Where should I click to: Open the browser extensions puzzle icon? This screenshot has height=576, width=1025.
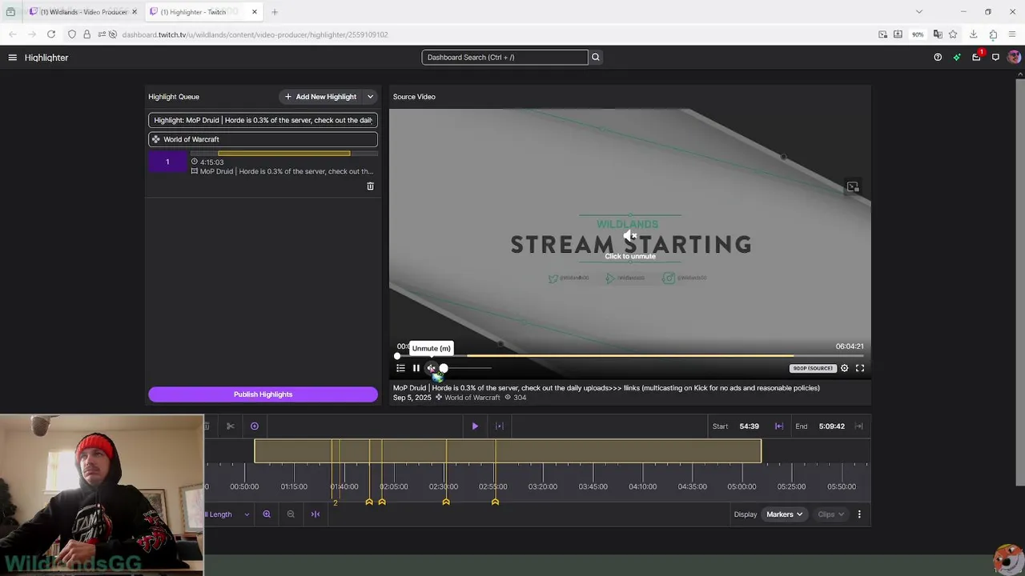click(993, 34)
